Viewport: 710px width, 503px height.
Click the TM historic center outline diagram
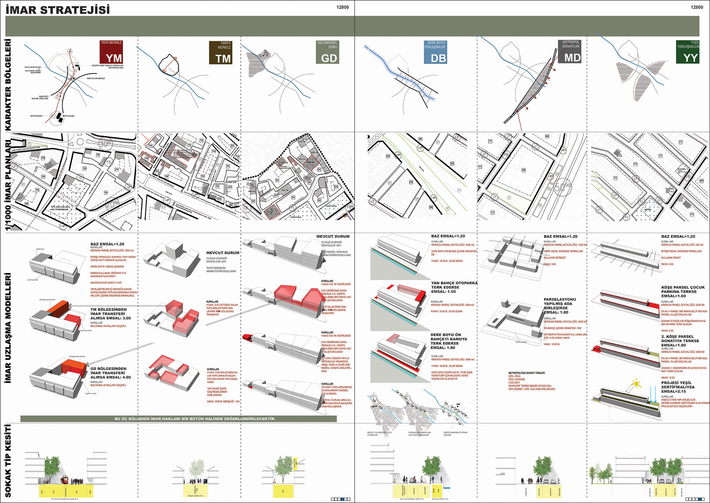coord(168,65)
